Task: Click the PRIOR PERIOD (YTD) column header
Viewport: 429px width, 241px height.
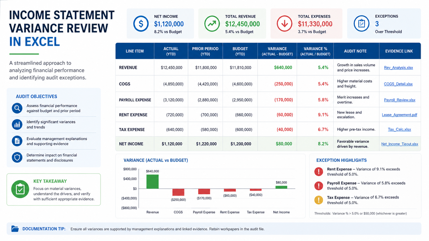Action: pos(205,51)
